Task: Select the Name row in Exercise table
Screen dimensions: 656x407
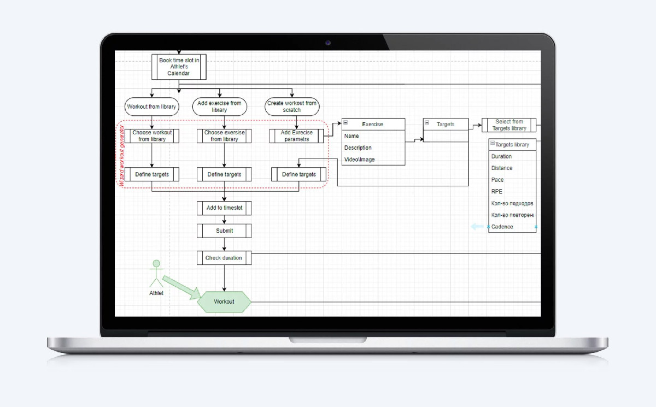Action: (373, 136)
